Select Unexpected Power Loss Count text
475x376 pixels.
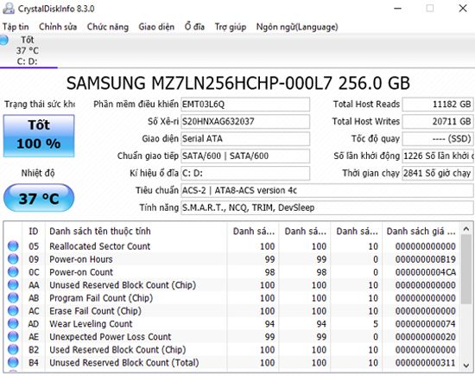111,336
